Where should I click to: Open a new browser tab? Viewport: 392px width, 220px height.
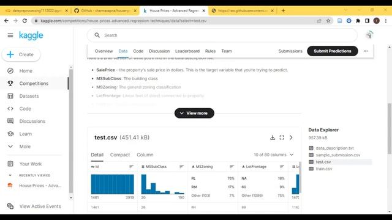pyautogui.click(x=283, y=11)
